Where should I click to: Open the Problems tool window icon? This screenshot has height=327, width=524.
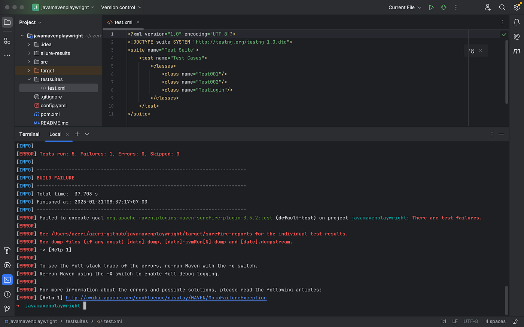pyautogui.click(x=7, y=294)
